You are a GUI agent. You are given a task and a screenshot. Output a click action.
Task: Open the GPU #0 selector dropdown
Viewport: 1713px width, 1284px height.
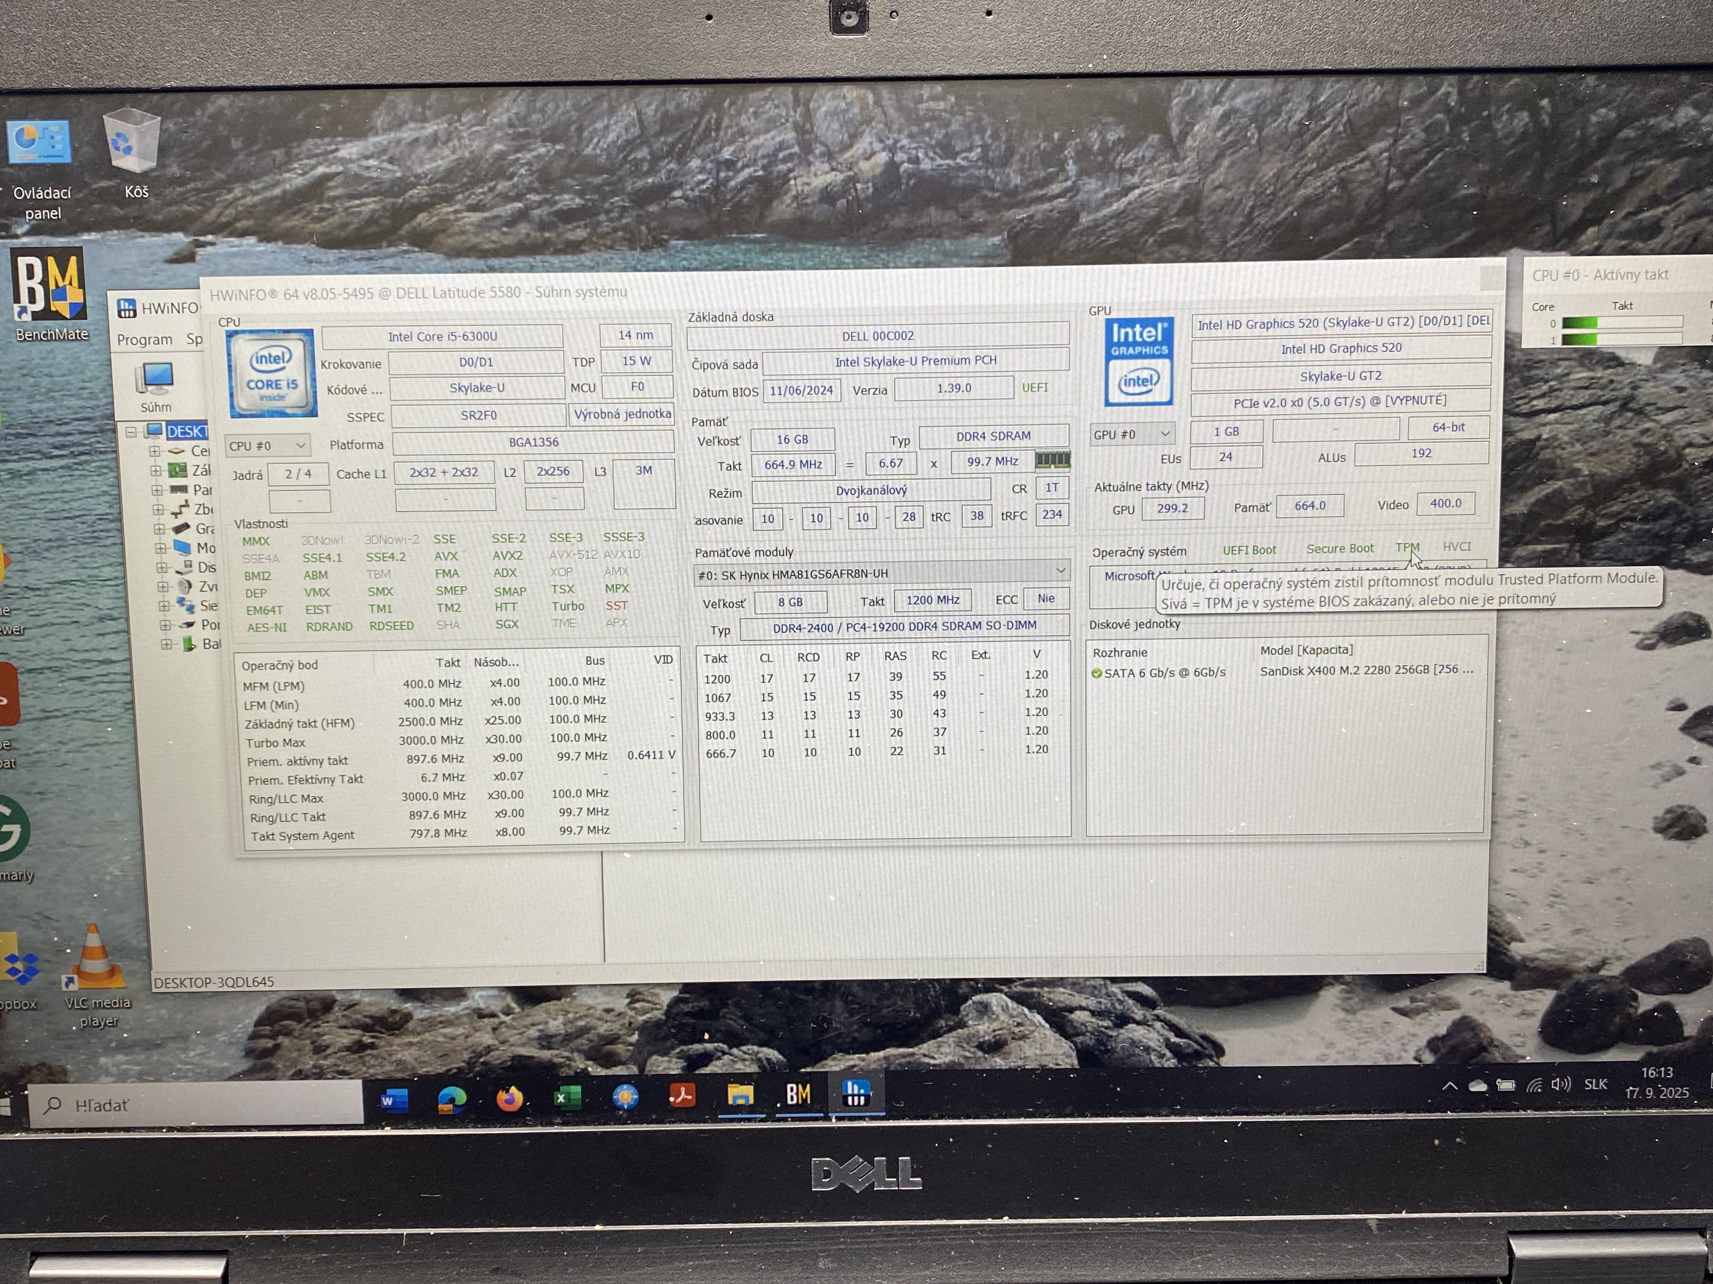pyautogui.click(x=1131, y=434)
